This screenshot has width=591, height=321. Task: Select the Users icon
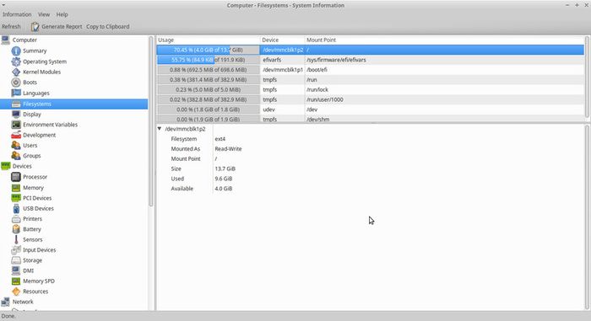pyautogui.click(x=16, y=145)
